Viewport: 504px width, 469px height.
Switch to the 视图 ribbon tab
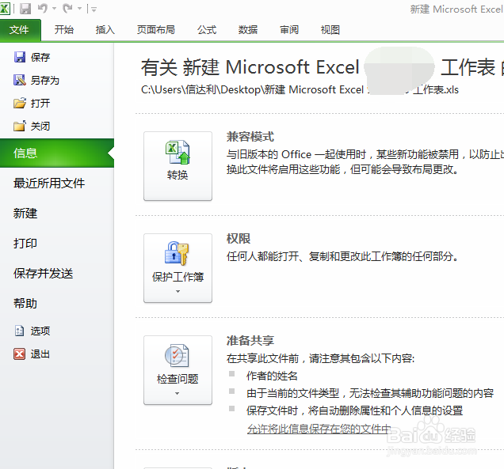(330, 30)
